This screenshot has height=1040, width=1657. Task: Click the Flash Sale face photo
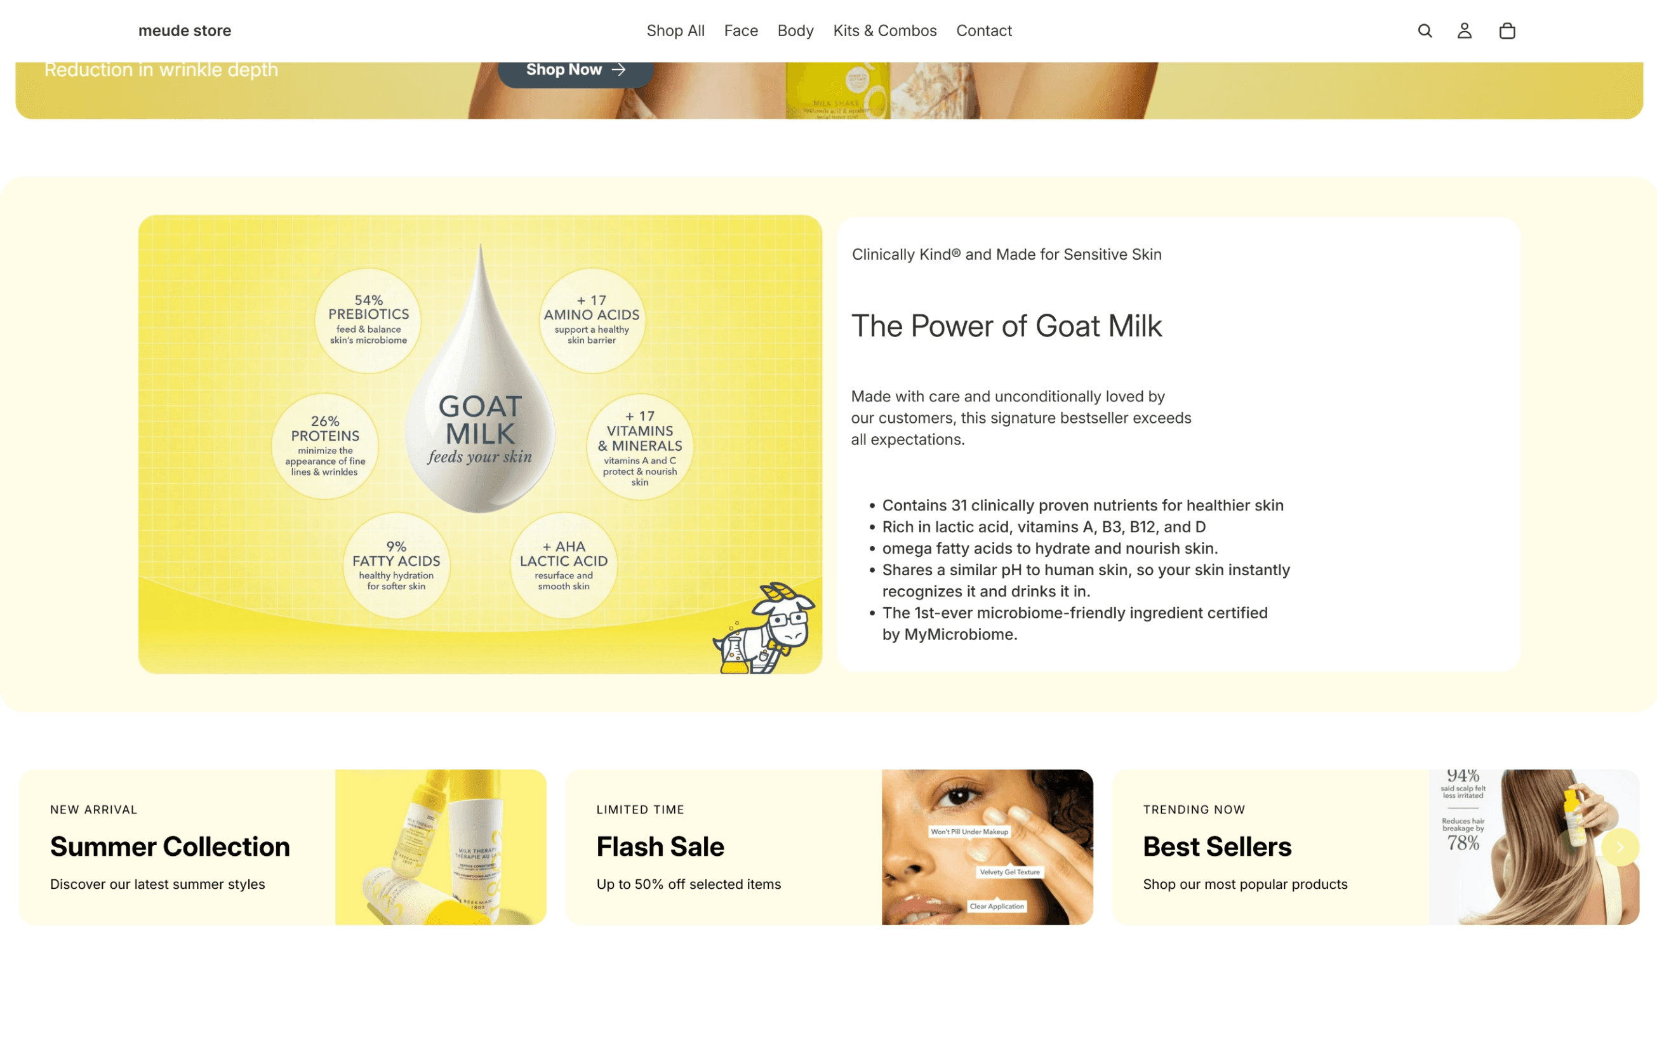pos(987,847)
